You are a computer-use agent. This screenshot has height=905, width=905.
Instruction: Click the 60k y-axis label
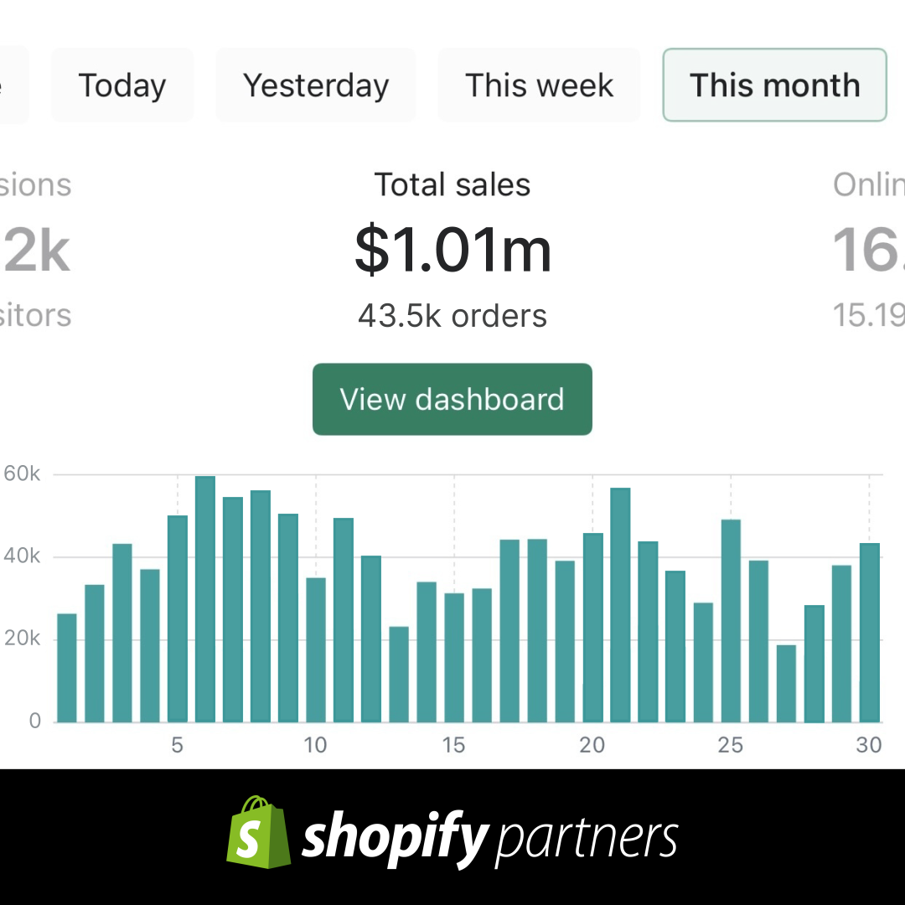click(x=23, y=473)
